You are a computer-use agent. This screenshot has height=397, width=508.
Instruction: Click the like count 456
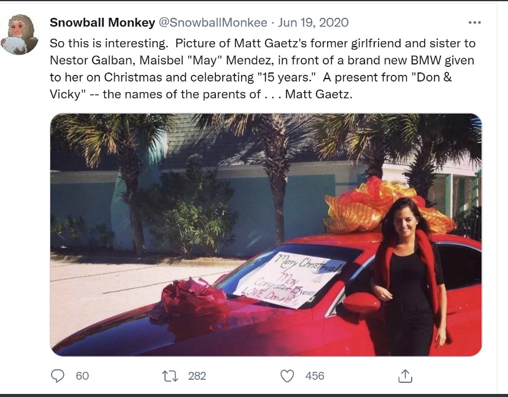click(x=315, y=376)
